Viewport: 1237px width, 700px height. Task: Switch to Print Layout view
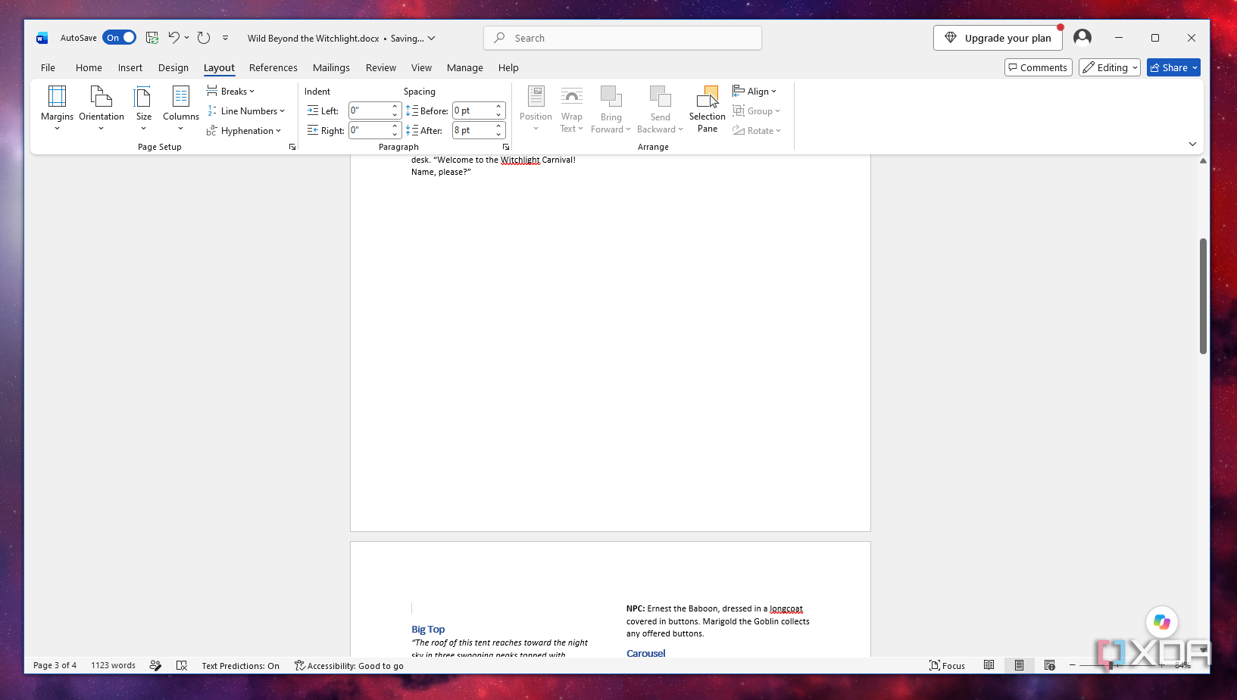(x=1019, y=665)
